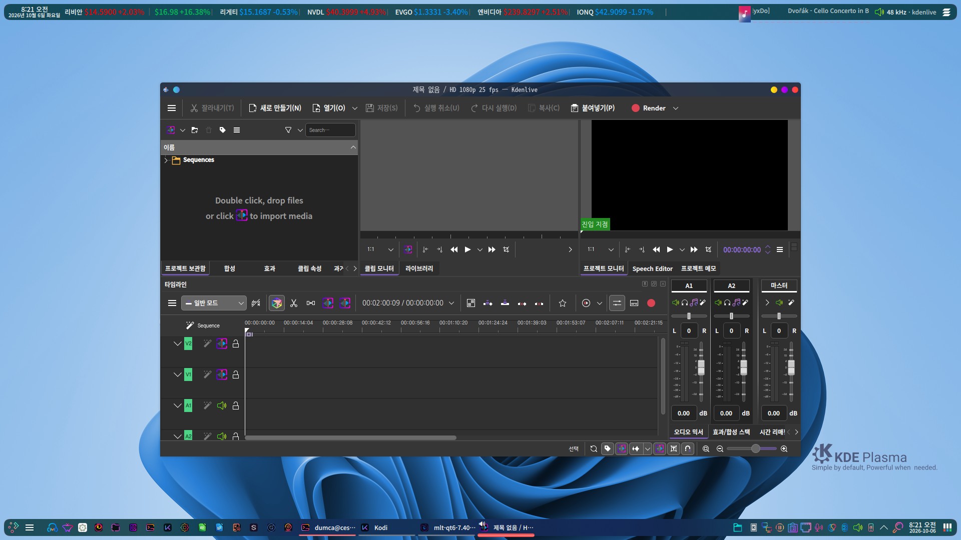The image size is (961, 540).
Task: Open the edit mode dropdown 일반 모드
Action: pos(214,303)
